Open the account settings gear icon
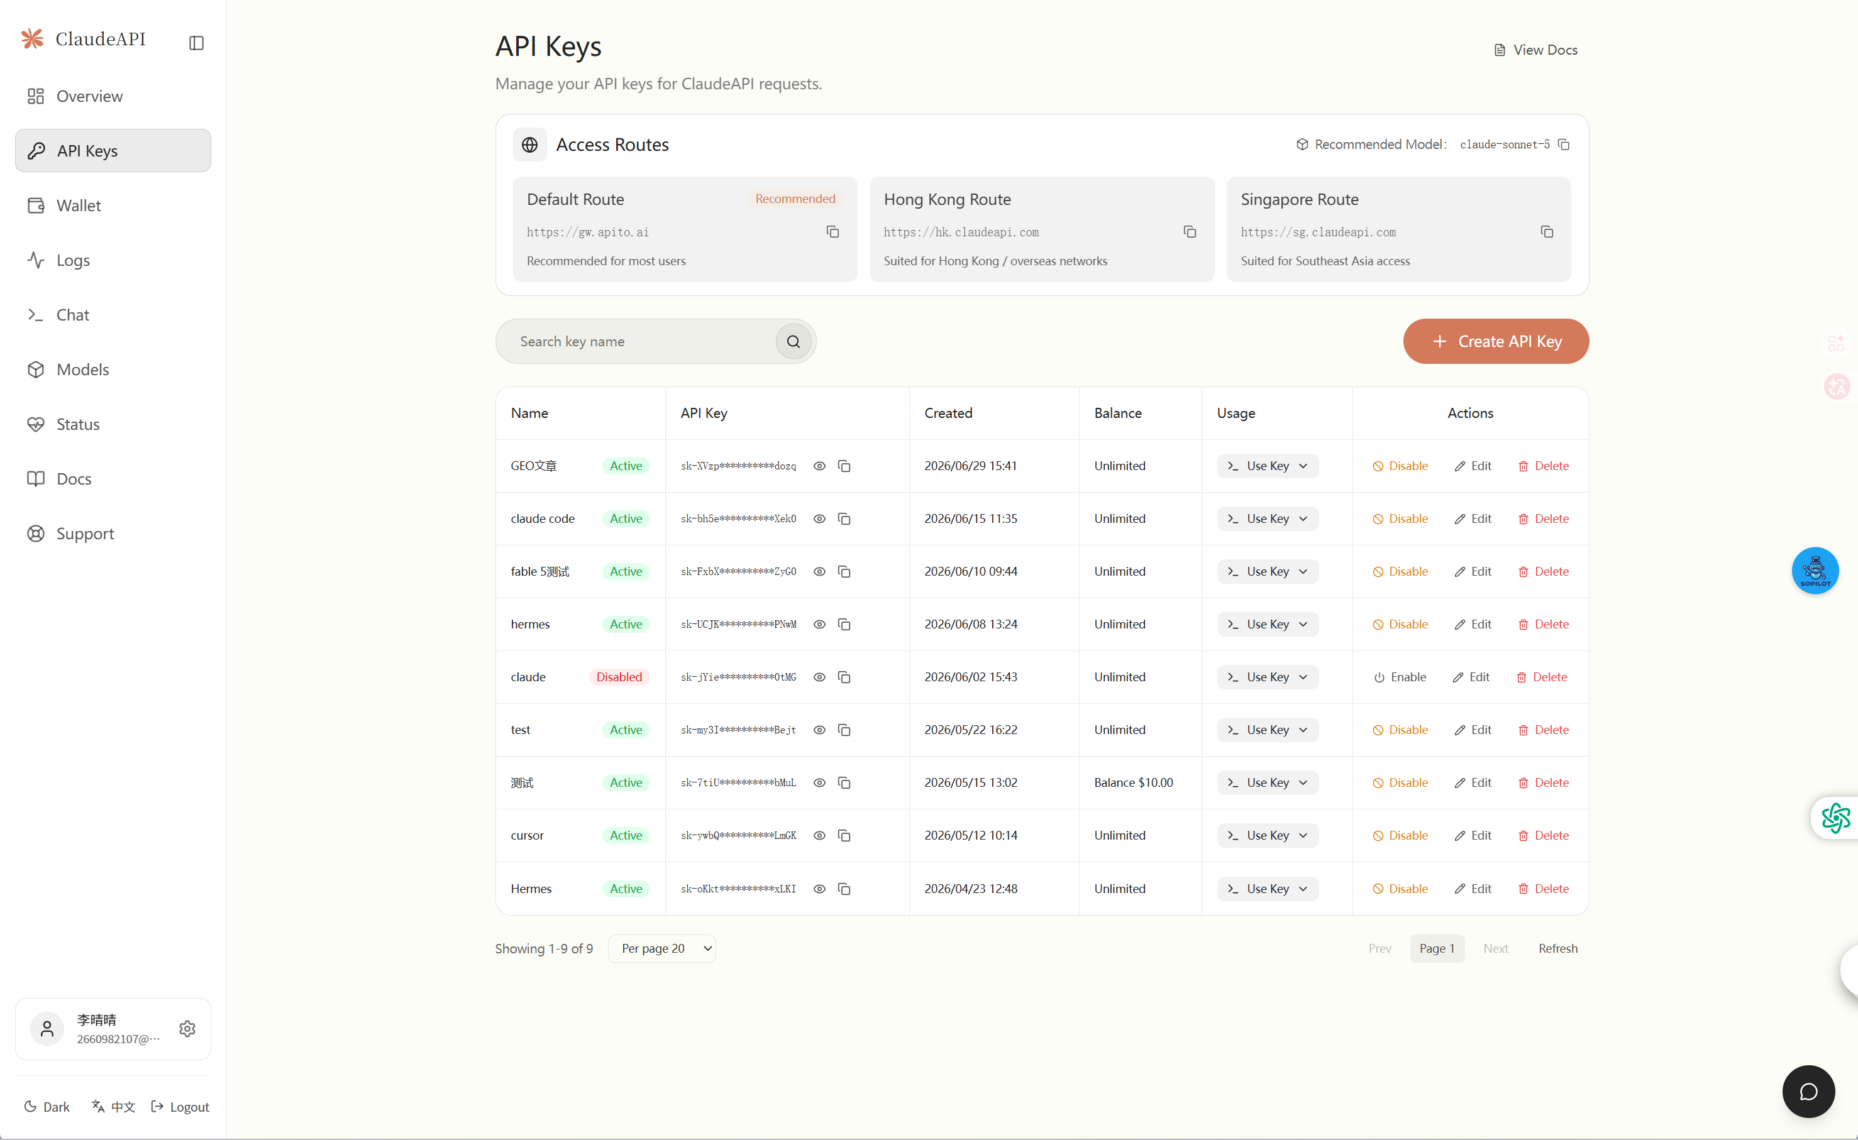The image size is (1858, 1140). pyautogui.click(x=187, y=1028)
